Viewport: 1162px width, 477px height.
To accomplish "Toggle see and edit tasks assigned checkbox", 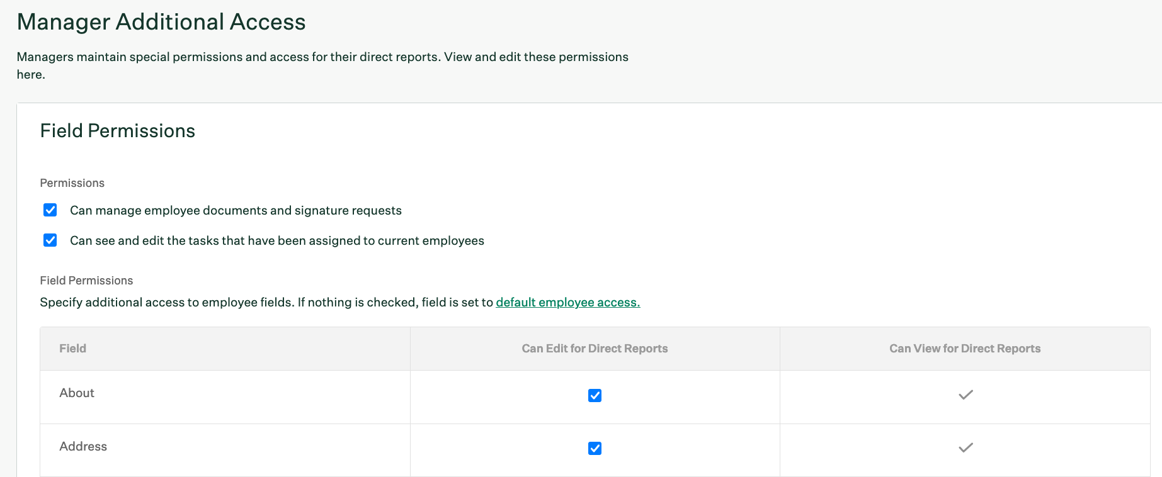I will point(50,240).
